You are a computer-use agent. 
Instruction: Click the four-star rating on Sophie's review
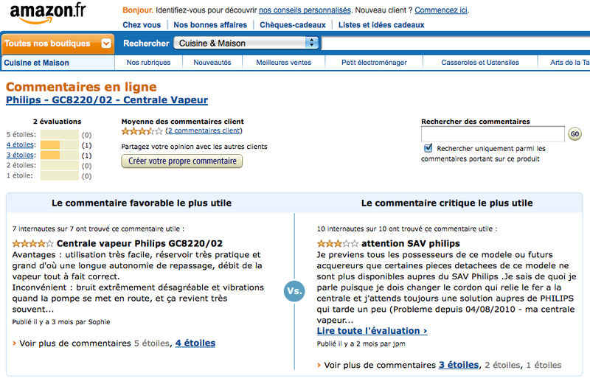click(x=32, y=244)
